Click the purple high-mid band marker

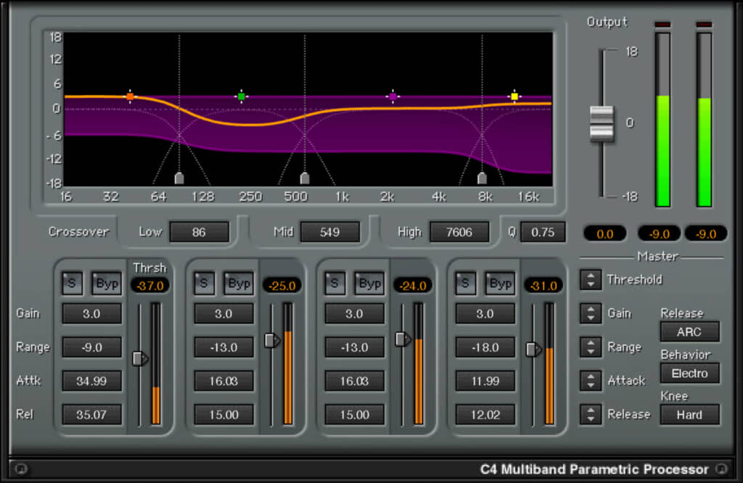click(x=393, y=96)
